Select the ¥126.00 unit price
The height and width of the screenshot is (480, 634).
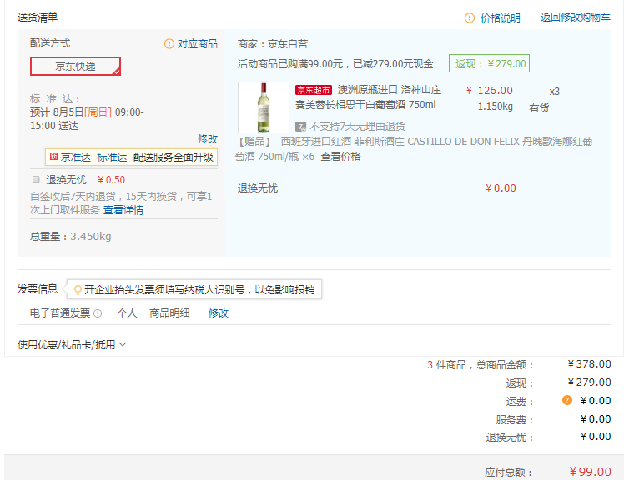pos(489,91)
